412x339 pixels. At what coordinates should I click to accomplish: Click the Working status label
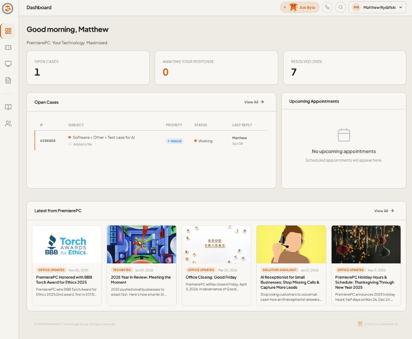tap(205, 141)
